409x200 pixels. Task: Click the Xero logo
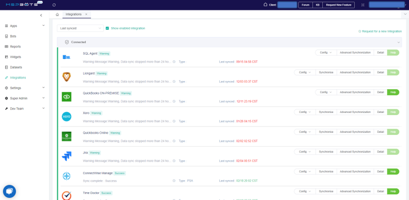coord(67,116)
